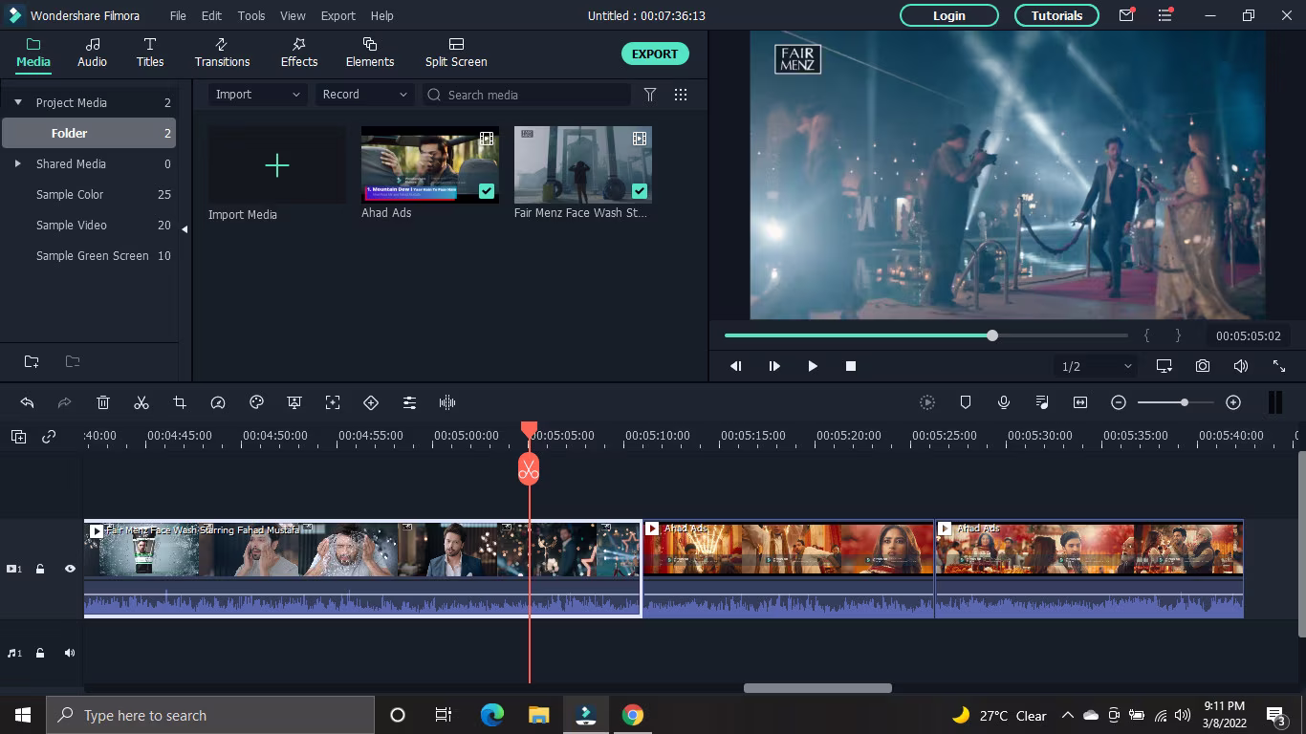This screenshot has height=734, width=1306.
Task: Open preview volume speaker icon
Action: (x=1241, y=366)
